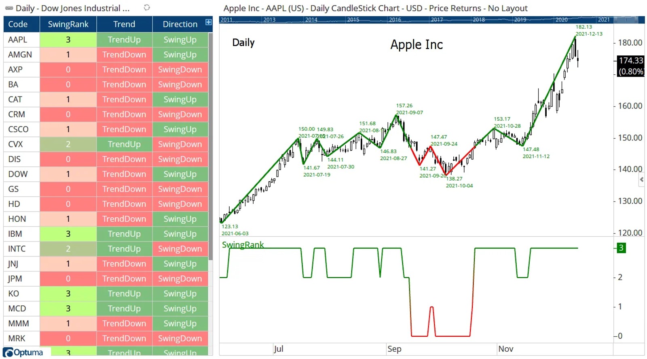Refresh the Dow Jones watchlist
This screenshot has height=359, width=647.
[x=147, y=7]
